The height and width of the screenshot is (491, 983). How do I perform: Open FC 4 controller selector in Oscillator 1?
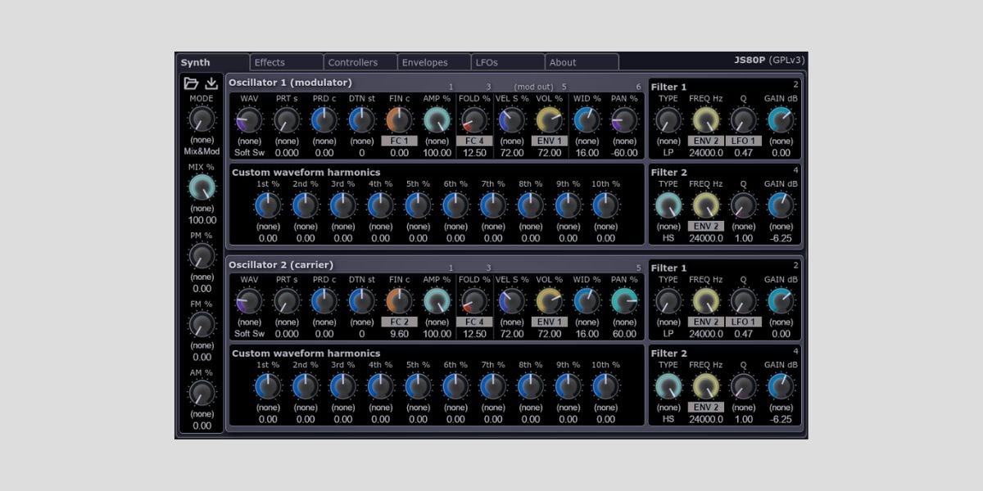tap(474, 141)
